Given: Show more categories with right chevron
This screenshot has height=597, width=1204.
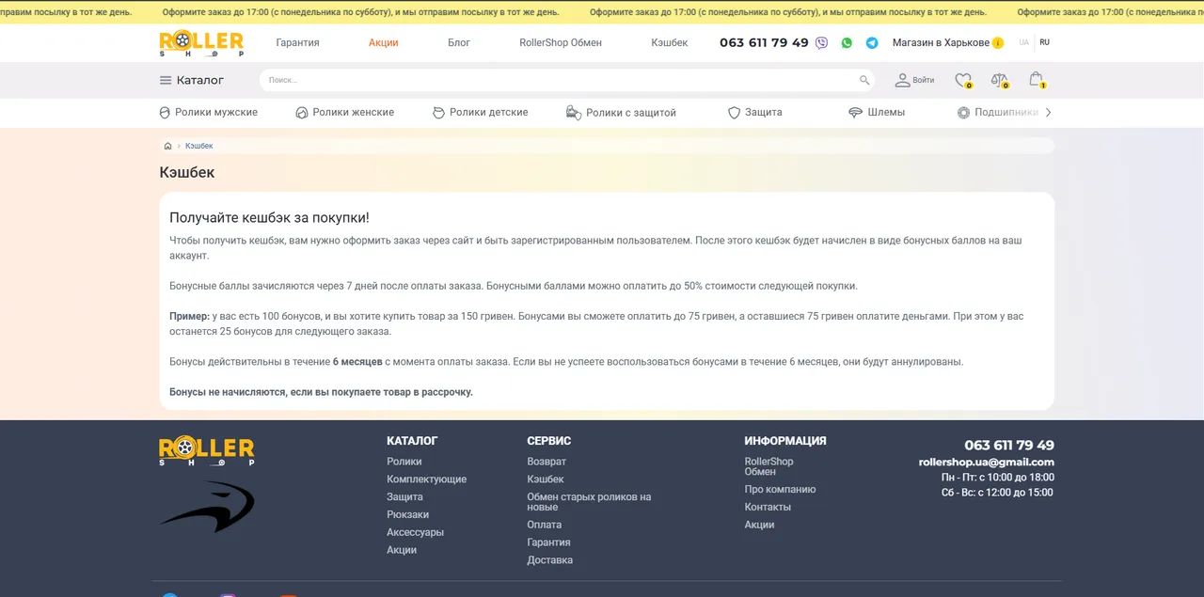Looking at the screenshot, I should [1049, 113].
